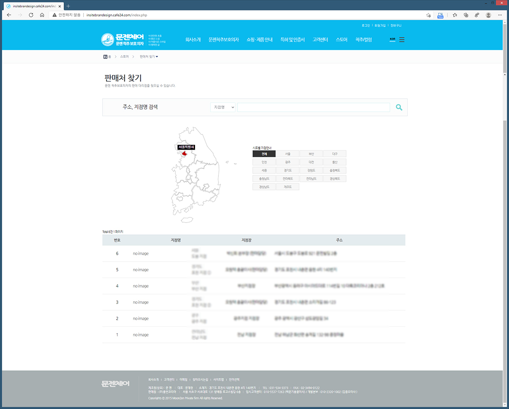This screenshot has width=509, height=409.
Task: Open the browser settings ellipsis menu
Action: coord(500,15)
